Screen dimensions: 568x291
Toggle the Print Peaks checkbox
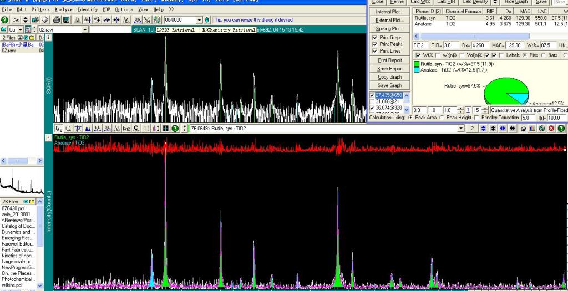(375, 44)
